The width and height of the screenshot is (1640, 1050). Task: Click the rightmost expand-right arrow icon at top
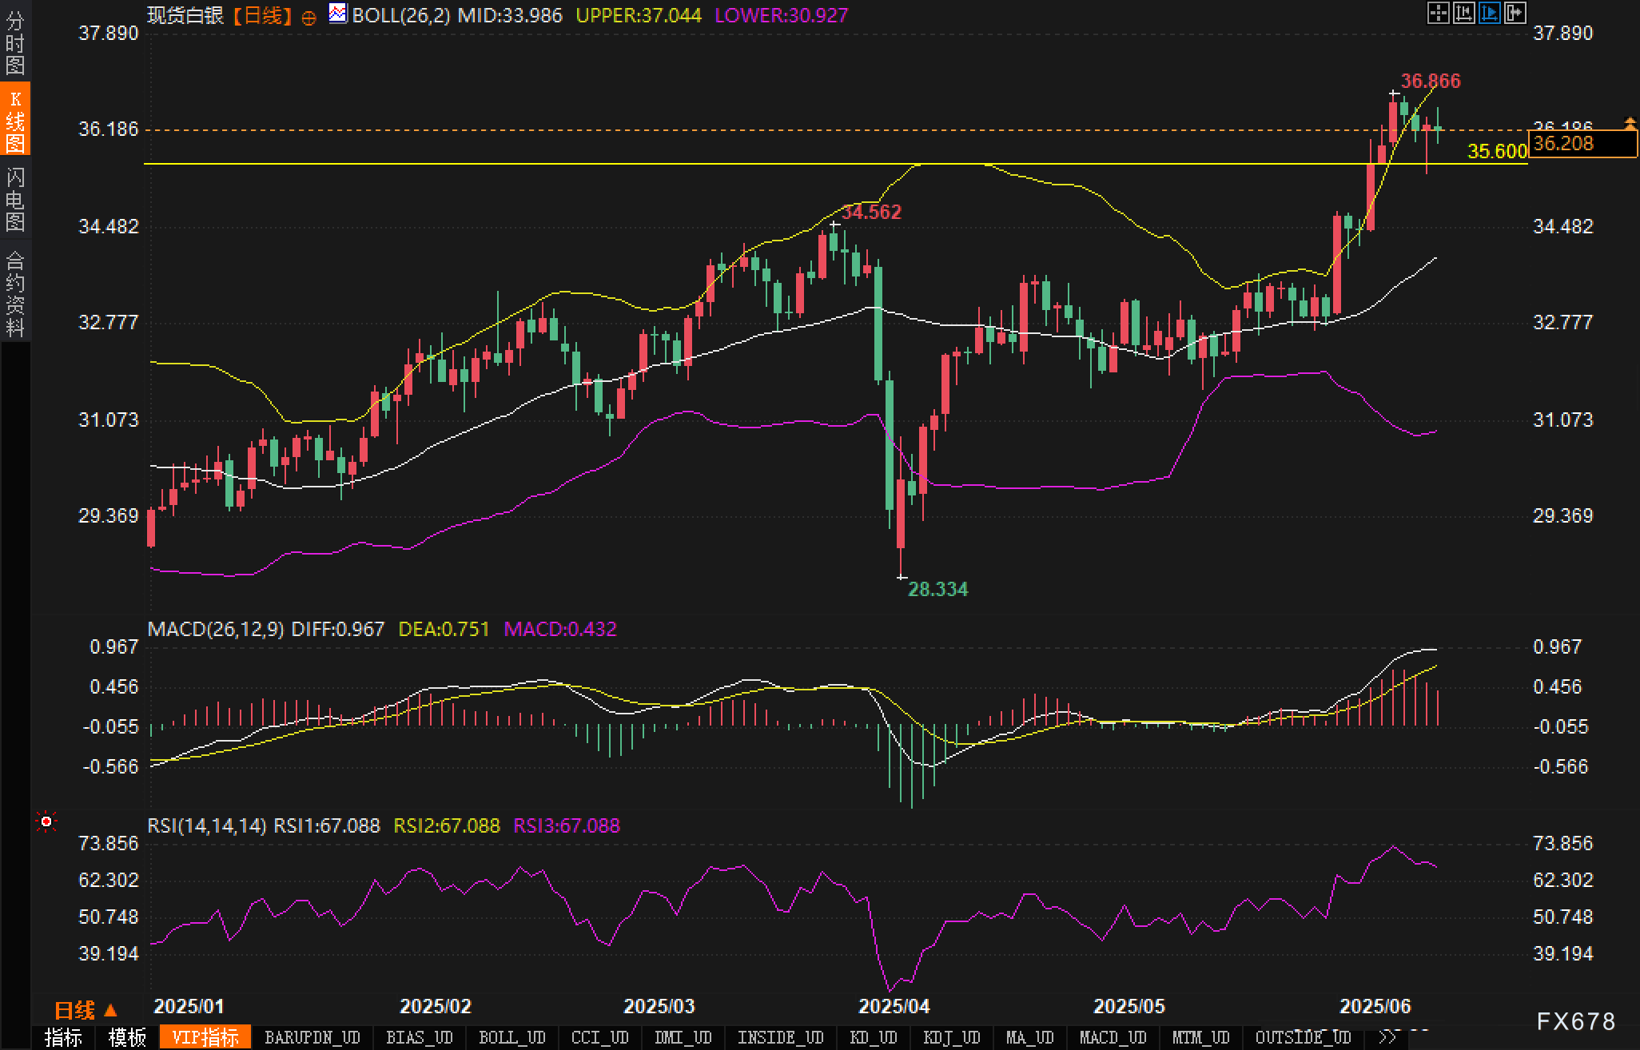click(1515, 13)
